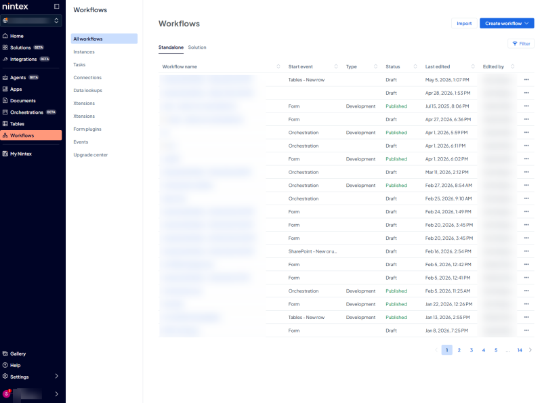Sort by Edited by column
Image resolution: width=542 pixels, height=403 pixels.
[x=513, y=66]
